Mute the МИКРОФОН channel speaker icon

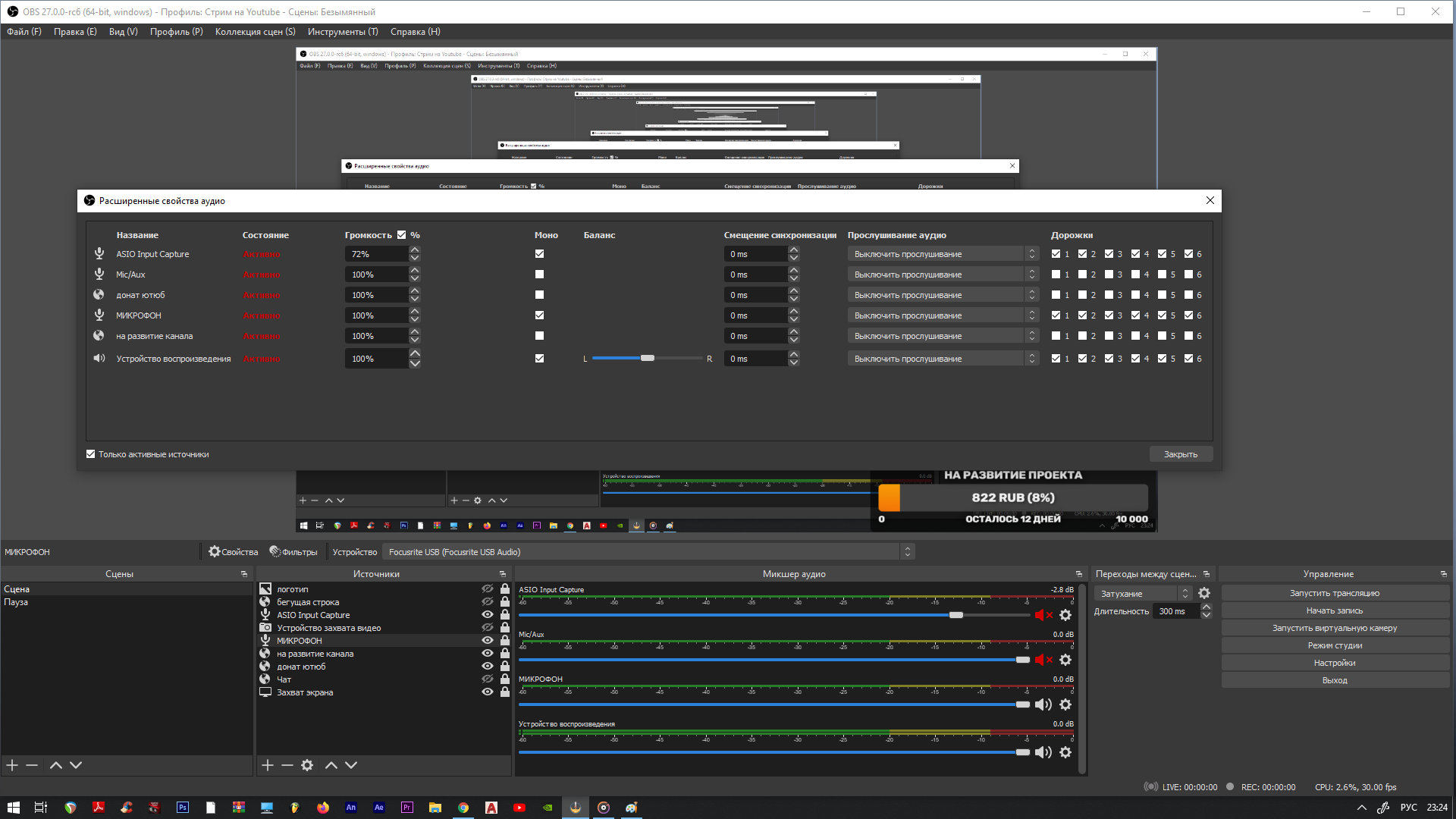1043,704
